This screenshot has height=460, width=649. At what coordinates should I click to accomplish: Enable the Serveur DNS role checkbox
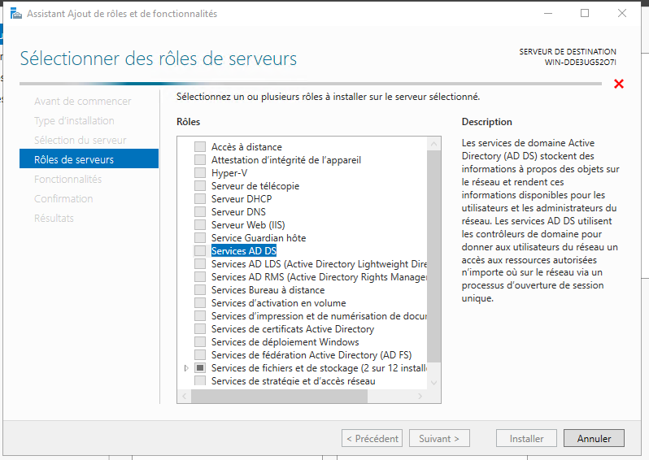(x=200, y=212)
